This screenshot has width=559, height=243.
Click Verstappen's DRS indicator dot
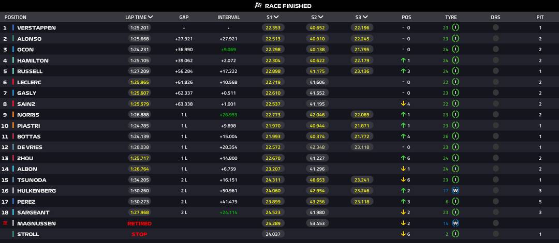[495, 27]
